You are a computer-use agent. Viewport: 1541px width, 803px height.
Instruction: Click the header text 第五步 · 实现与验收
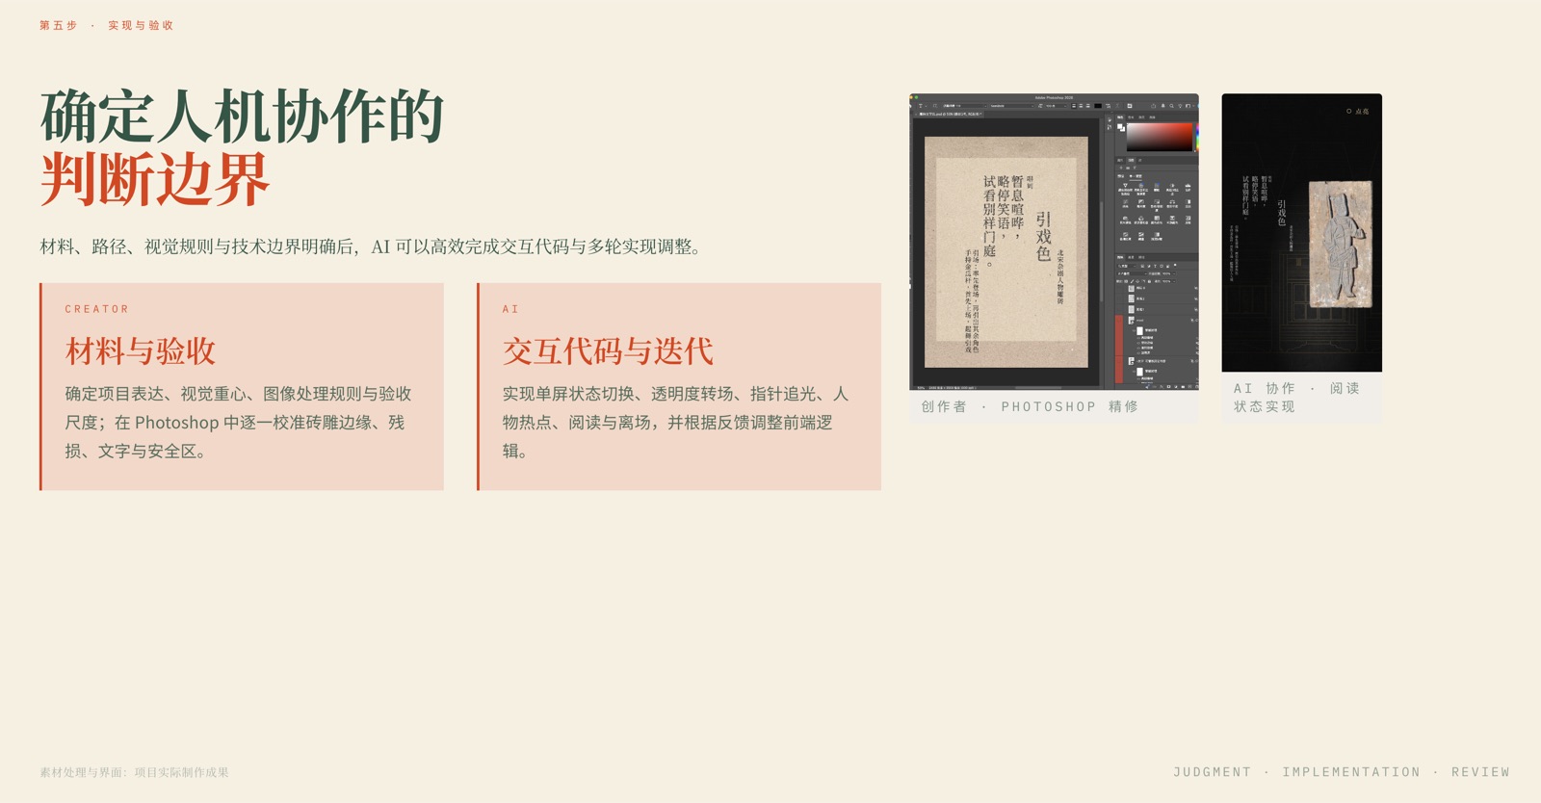coord(107,26)
